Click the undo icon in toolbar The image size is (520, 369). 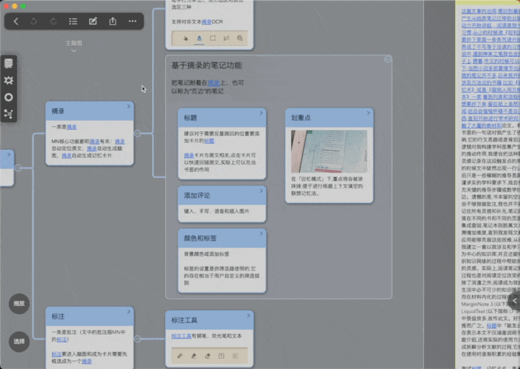tap(34, 21)
